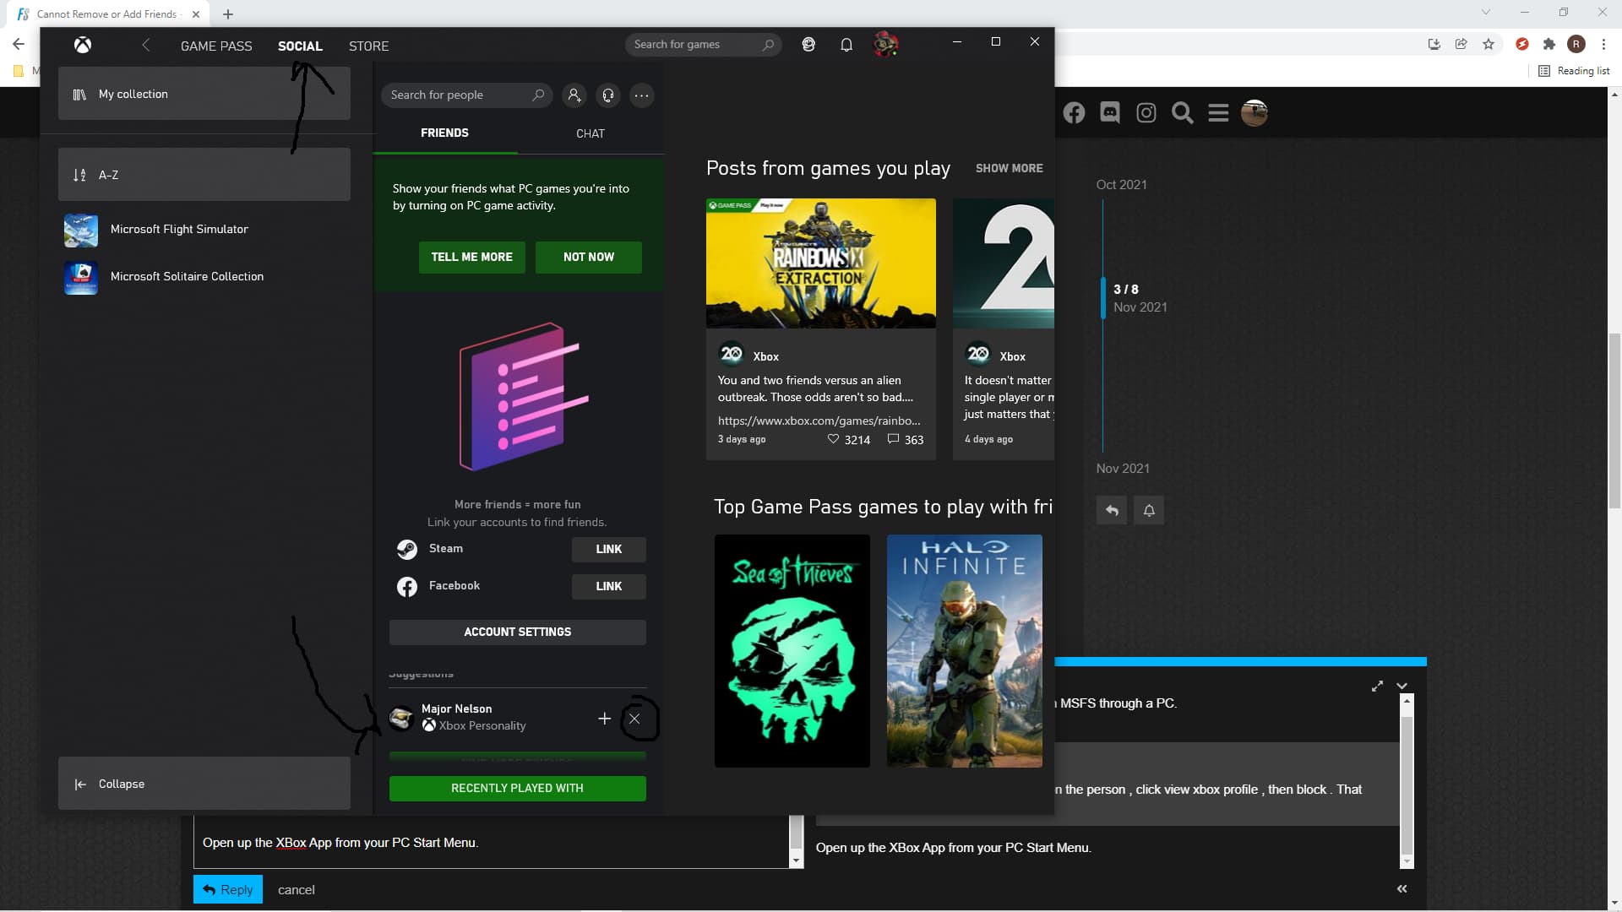Click the search magnifier in Search for games
Screen dimensions: 1622x912
point(767,45)
